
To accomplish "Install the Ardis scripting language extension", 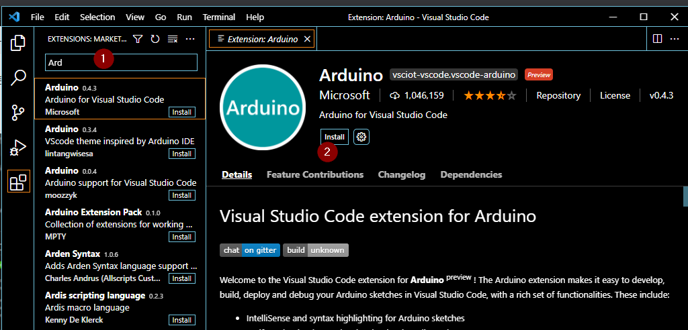I will [x=181, y=320].
